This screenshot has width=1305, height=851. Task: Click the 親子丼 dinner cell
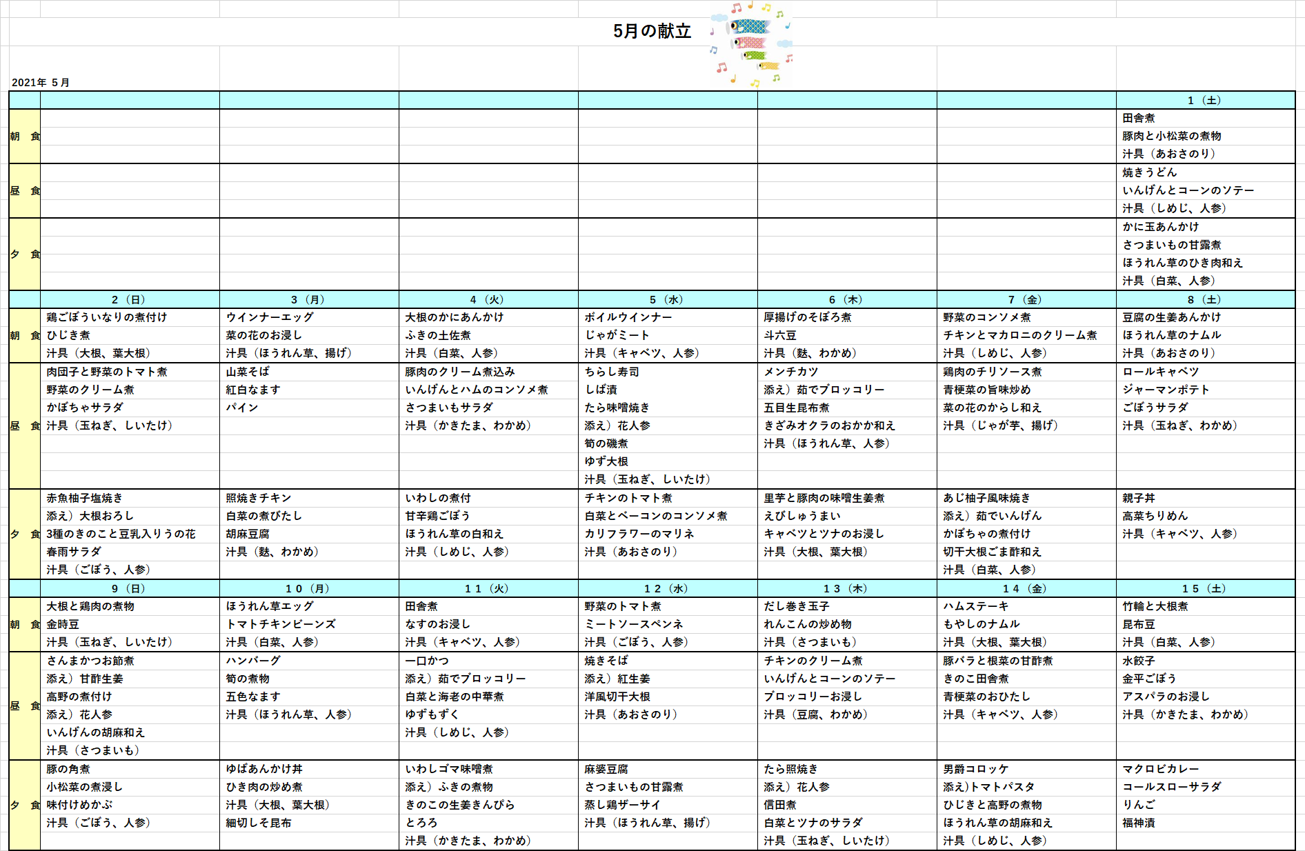point(1139,499)
